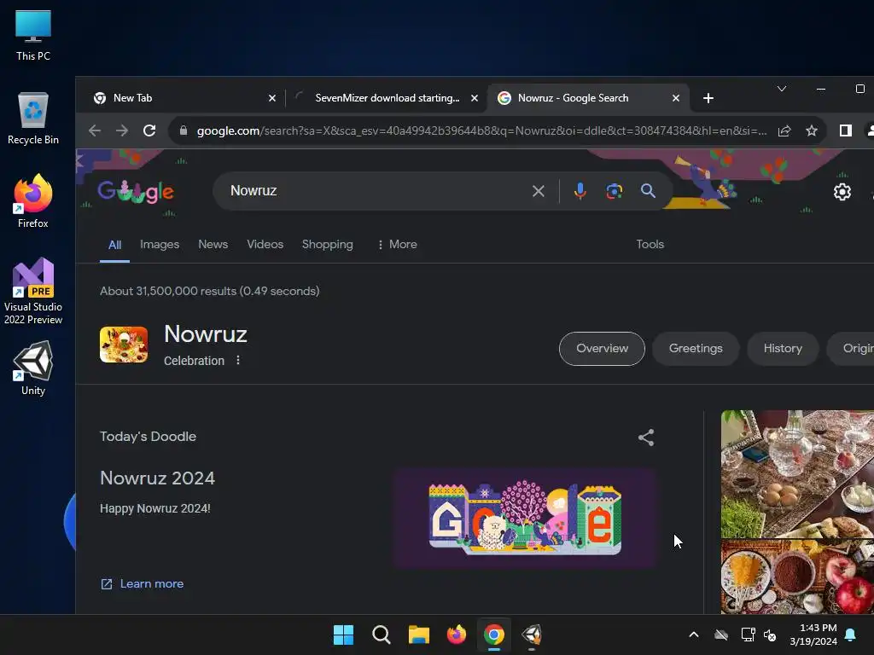Submit search with magnifier icon
The width and height of the screenshot is (874, 655).
pyautogui.click(x=648, y=191)
